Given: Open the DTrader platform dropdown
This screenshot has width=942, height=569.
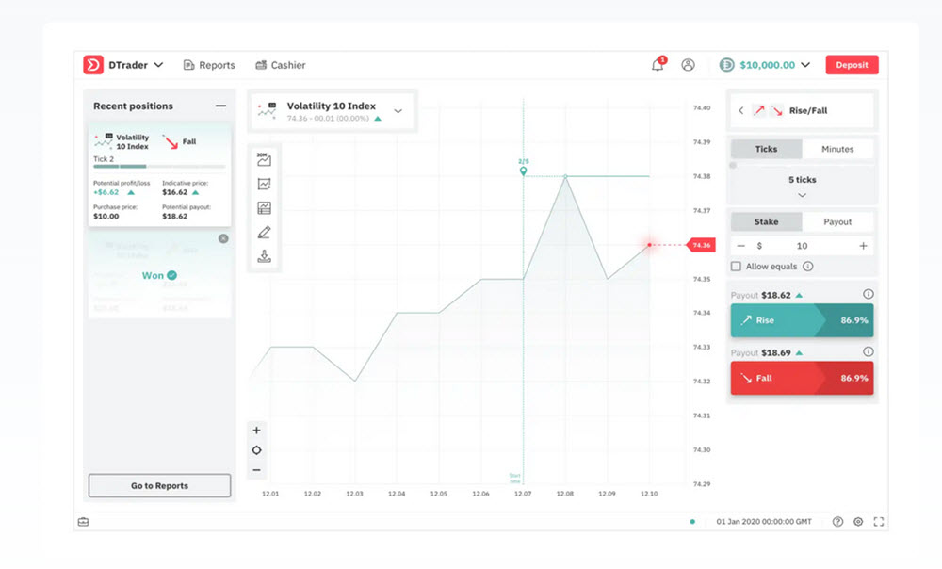Looking at the screenshot, I should point(136,65).
